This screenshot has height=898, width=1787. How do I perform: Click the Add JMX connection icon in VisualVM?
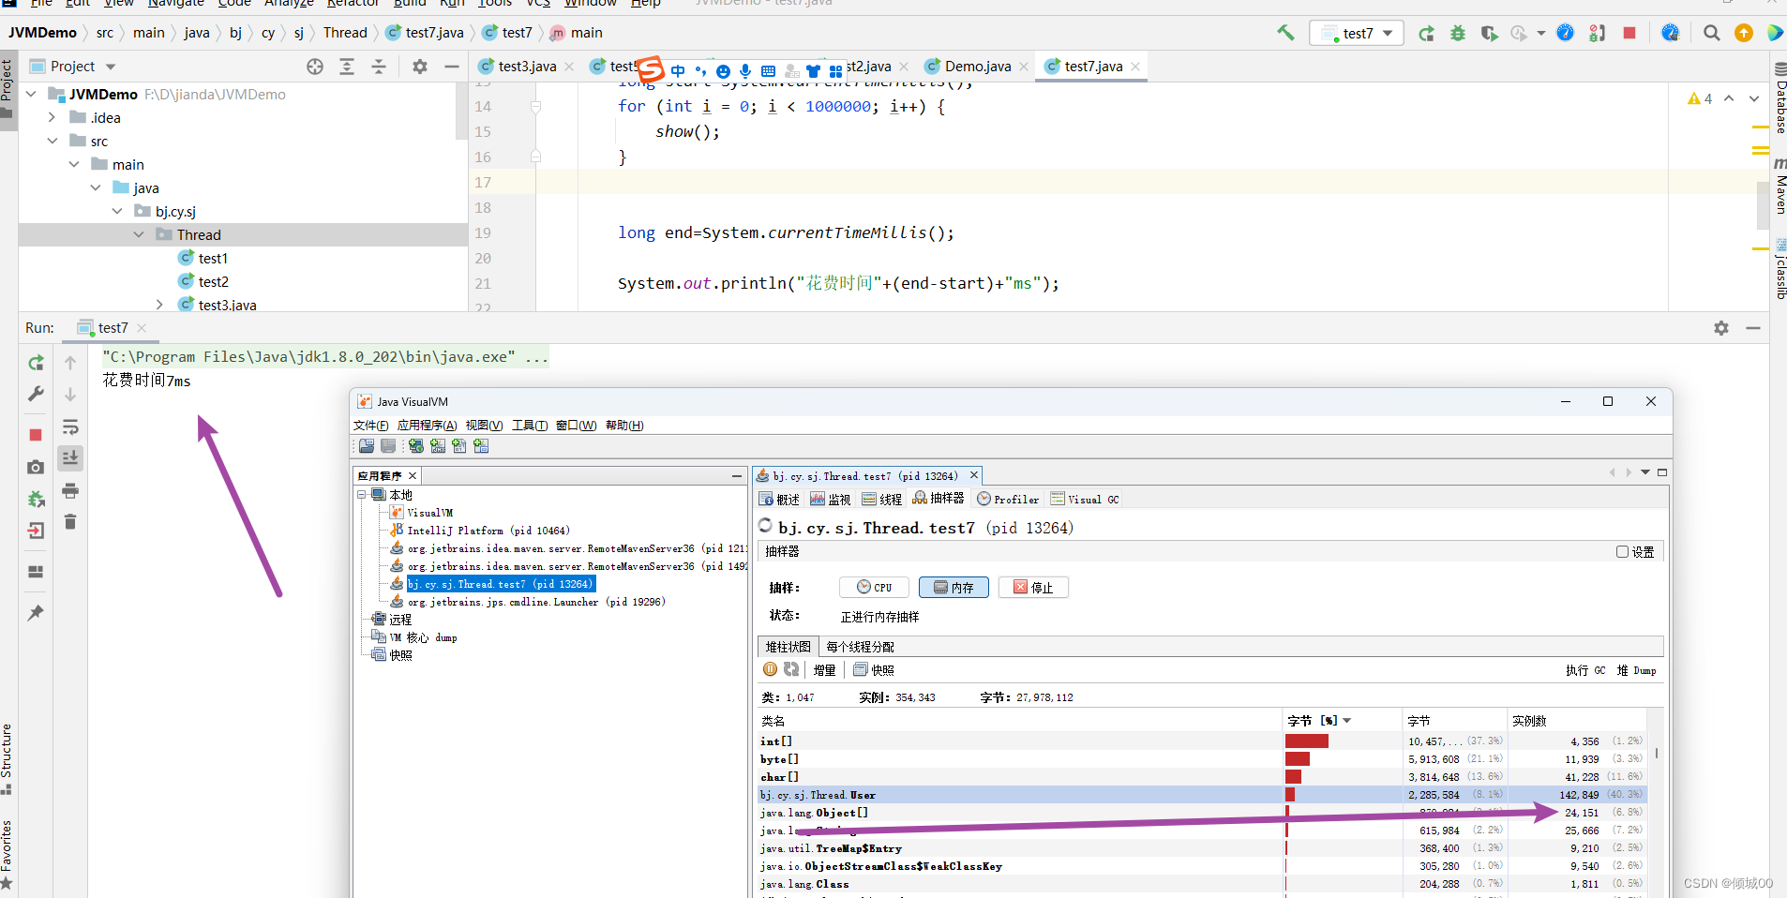(438, 446)
